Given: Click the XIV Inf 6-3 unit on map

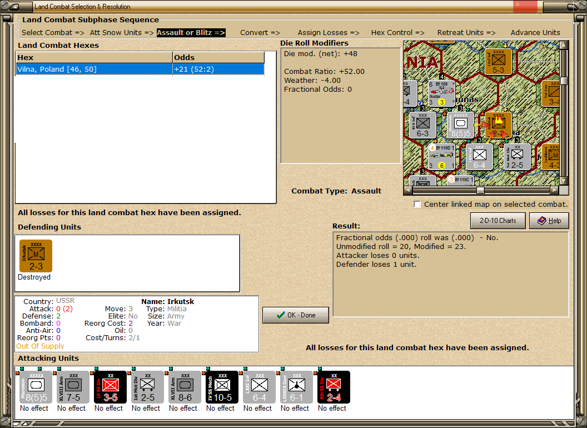Looking at the screenshot, I should point(422,125).
